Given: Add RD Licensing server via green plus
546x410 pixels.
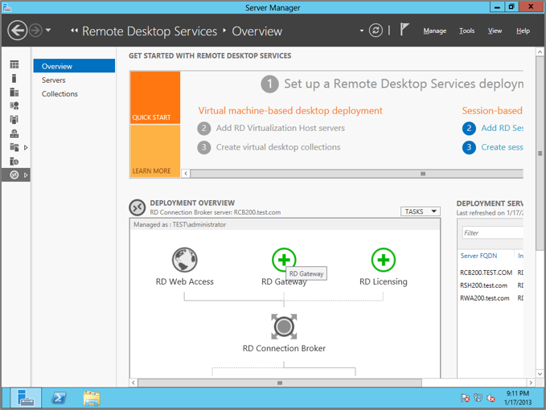Looking at the screenshot, I should coord(383,260).
